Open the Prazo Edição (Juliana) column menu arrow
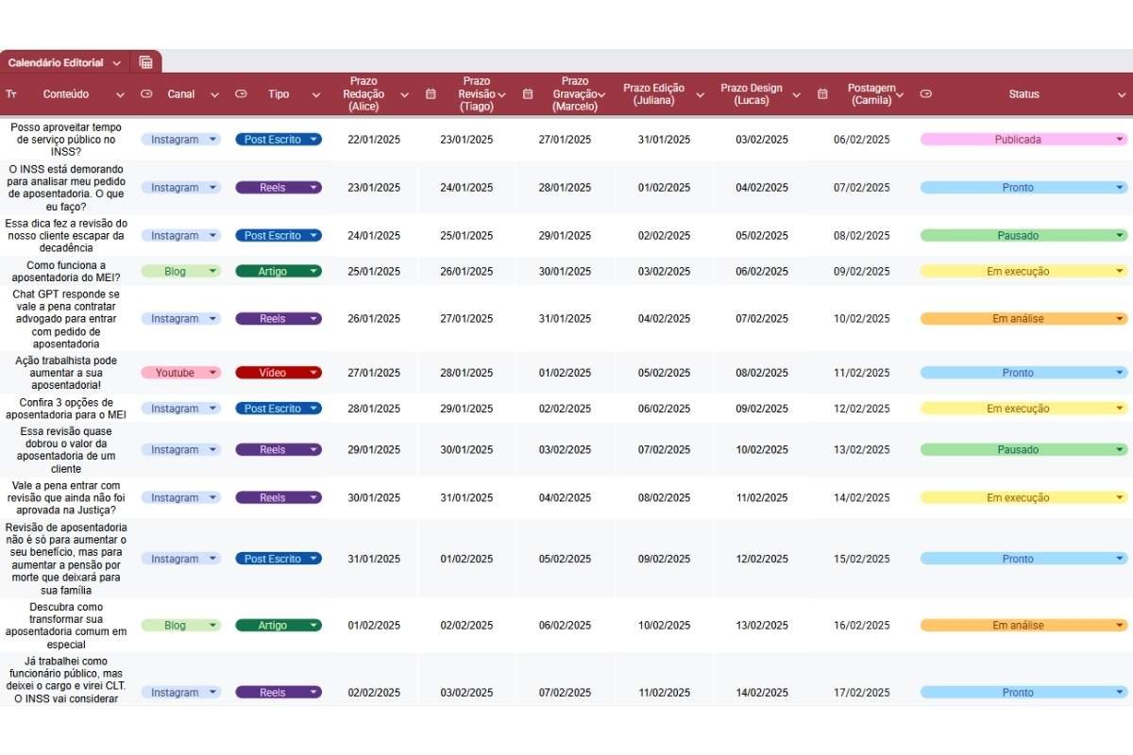This screenshot has width=1133, height=755. point(700,94)
